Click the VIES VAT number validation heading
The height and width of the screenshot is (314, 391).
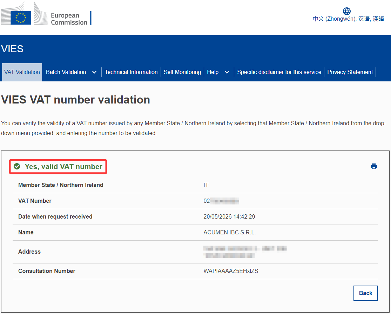pos(75,100)
